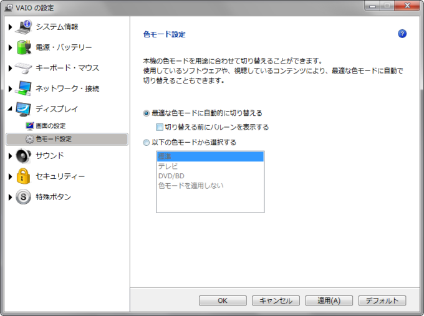
Task: Expand the サウンド tree arrow
Action: 10,156
